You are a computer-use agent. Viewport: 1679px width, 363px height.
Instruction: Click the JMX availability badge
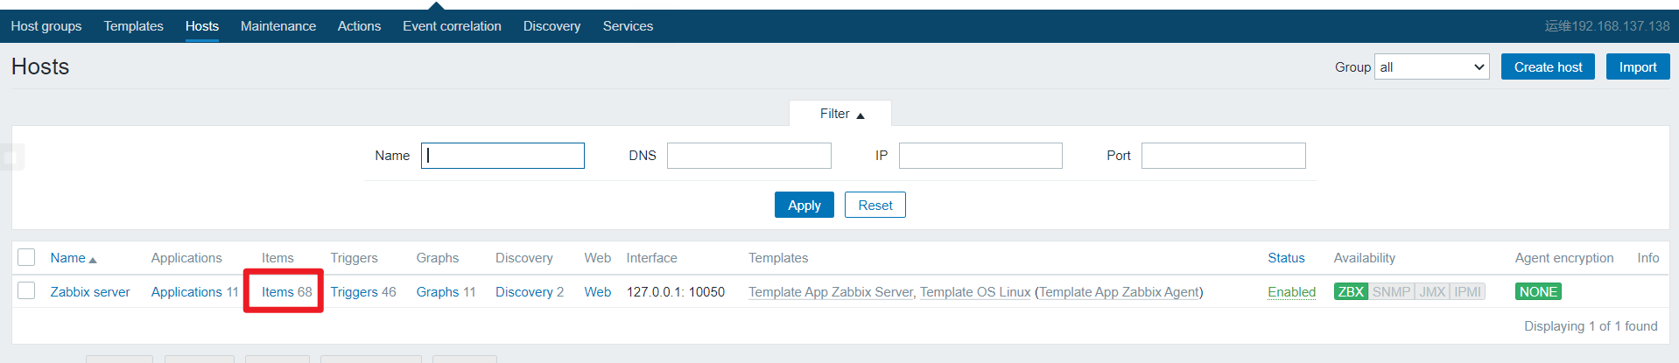[x=1432, y=292]
